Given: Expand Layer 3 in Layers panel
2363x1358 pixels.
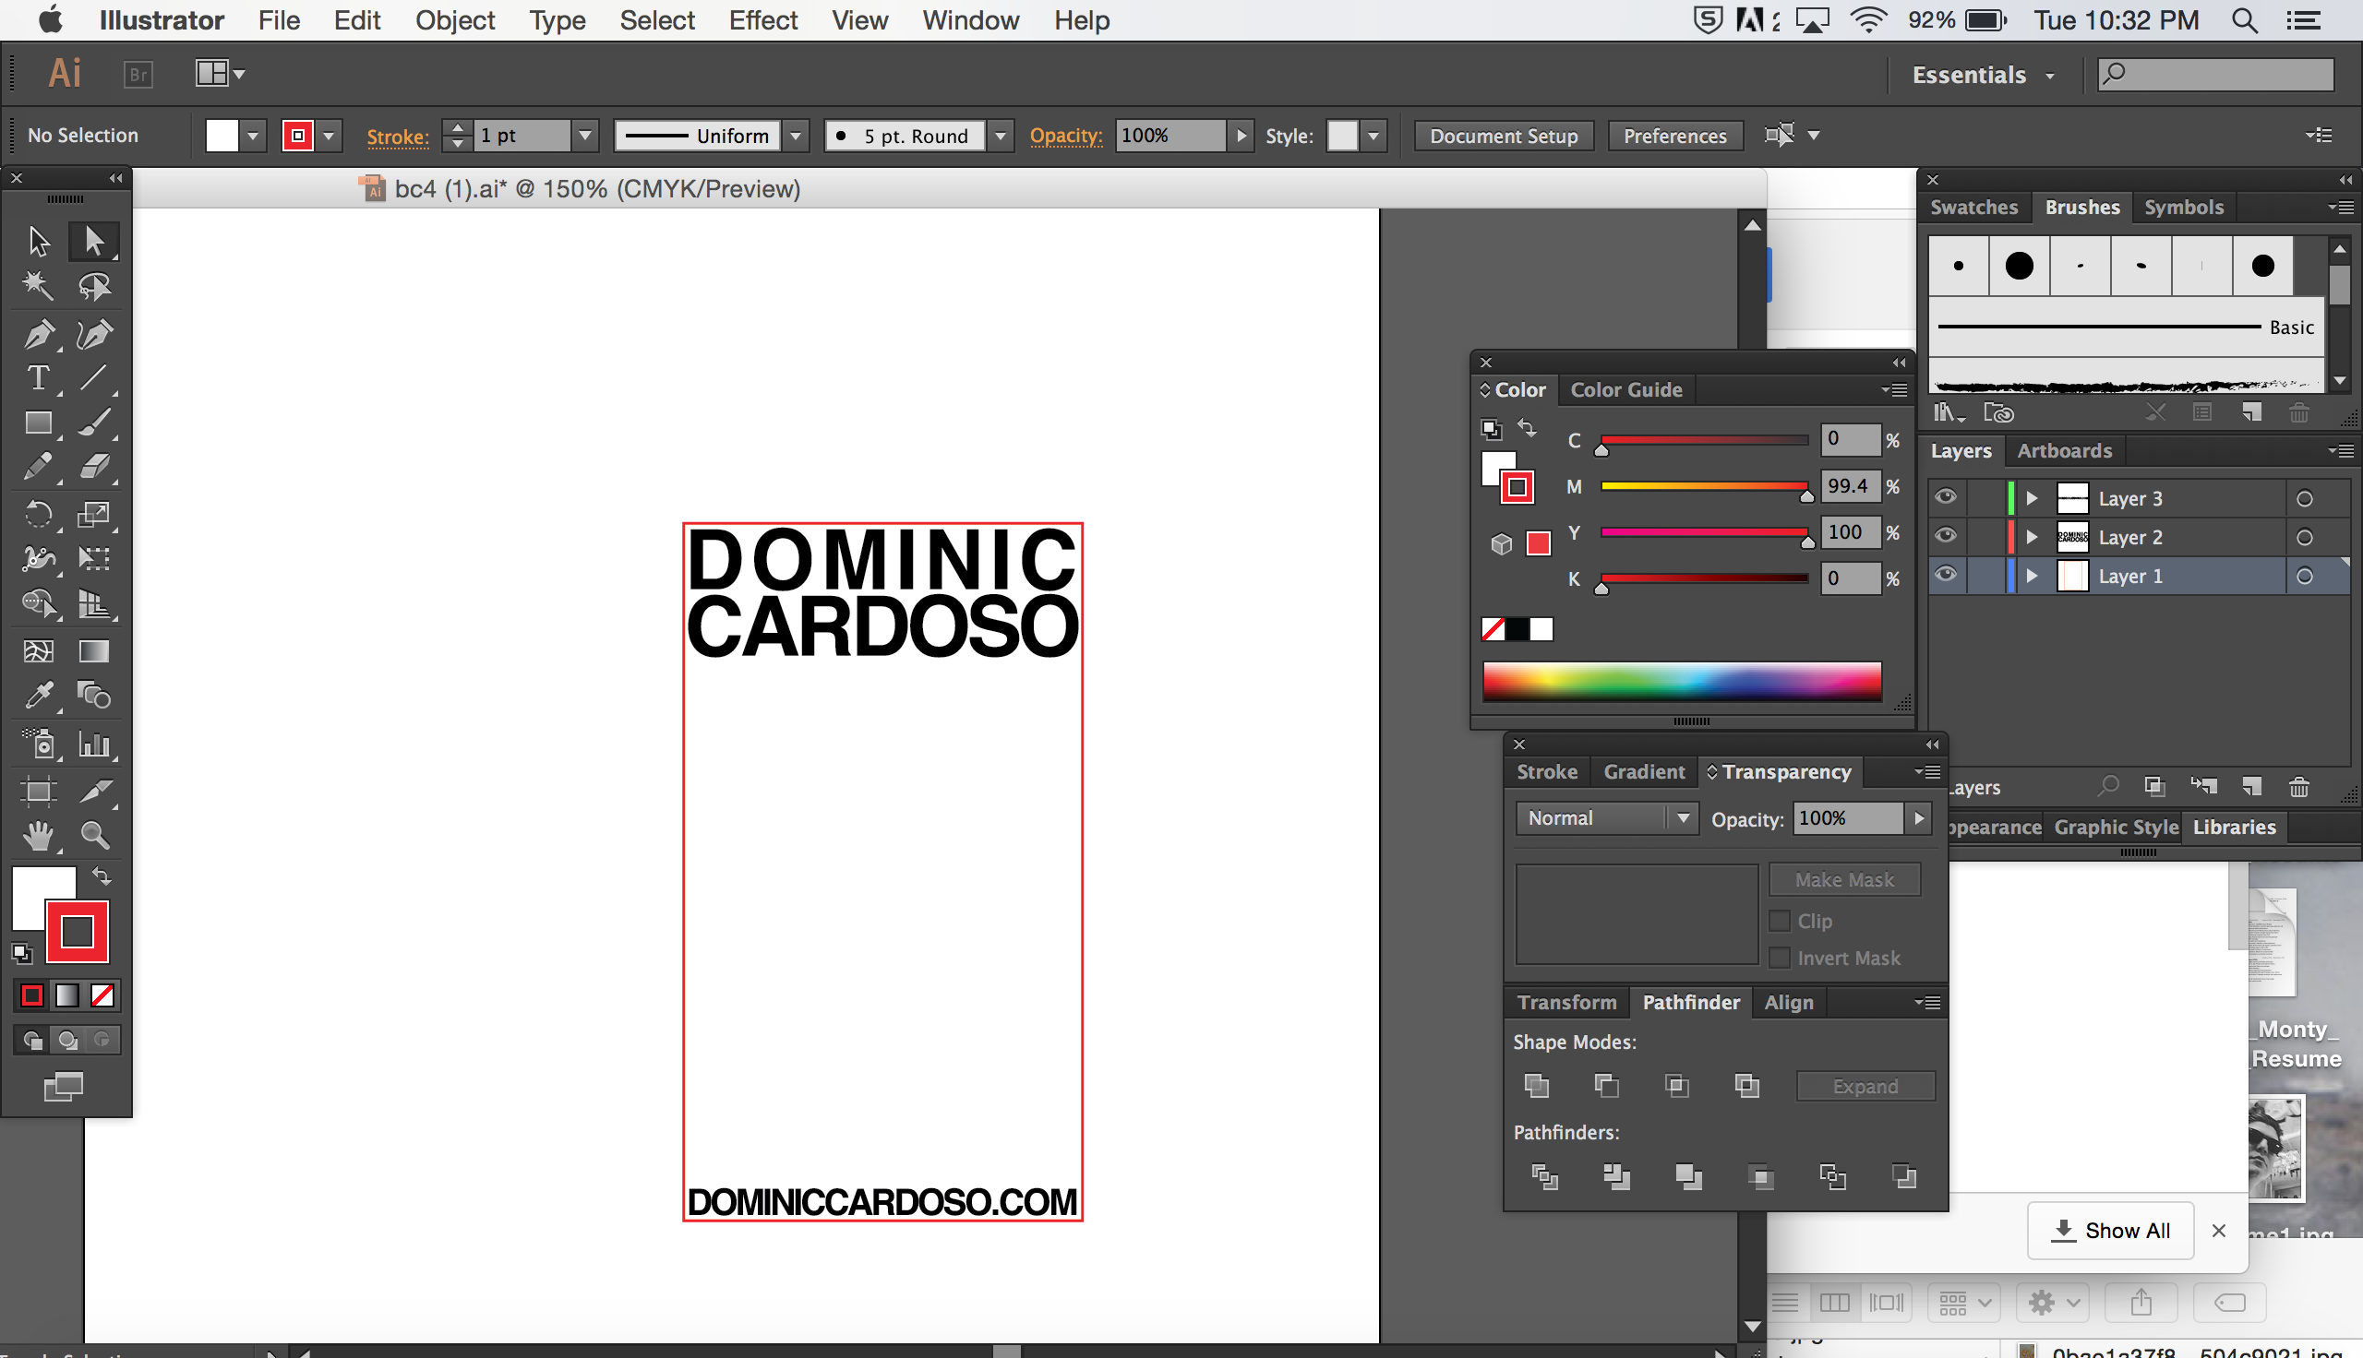Looking at the screenshot, I should point(2031,498).
